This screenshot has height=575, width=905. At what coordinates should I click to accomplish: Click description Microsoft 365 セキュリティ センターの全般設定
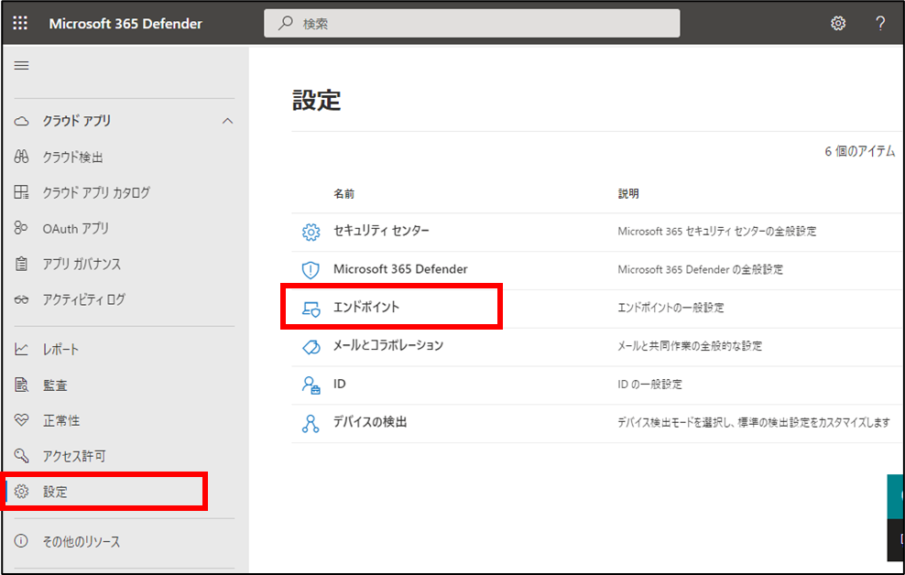click(x=717, y=232)
